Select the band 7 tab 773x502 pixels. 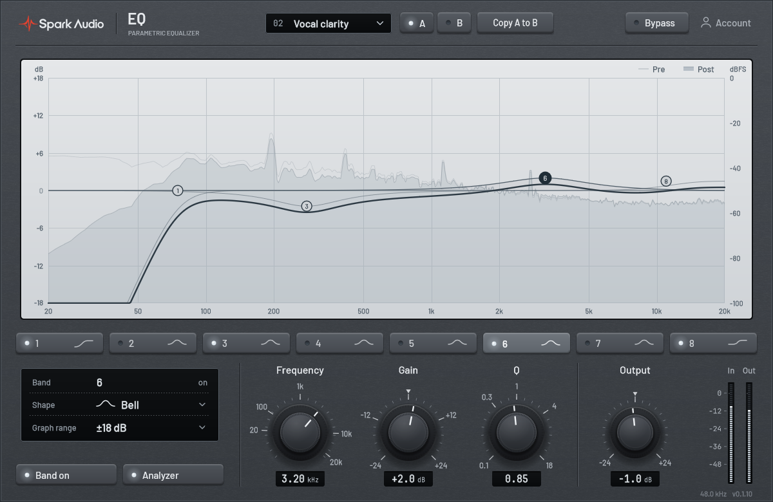[x=620, y=344]
